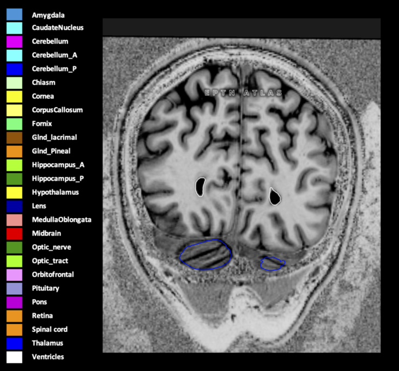Screen dimensions: 399x371
Task: Select the "MedullaOblongata" legend label
Action: click(62, 220)
